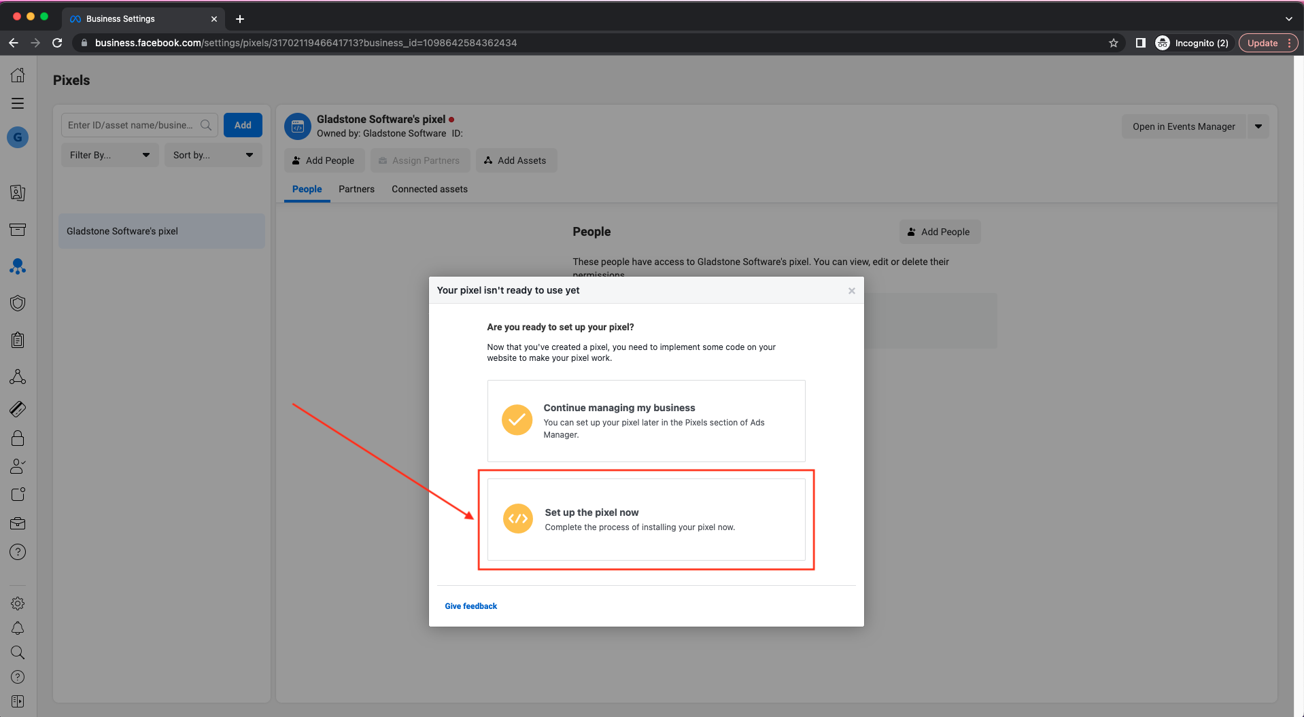Viewport: 1304px width, 717px height.
Task: Open the sidebar magnifier search icon
Action: click(x=18, y=652)
